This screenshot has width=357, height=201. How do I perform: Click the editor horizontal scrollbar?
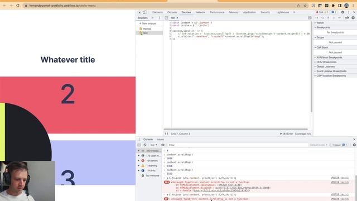coord(235,129)
